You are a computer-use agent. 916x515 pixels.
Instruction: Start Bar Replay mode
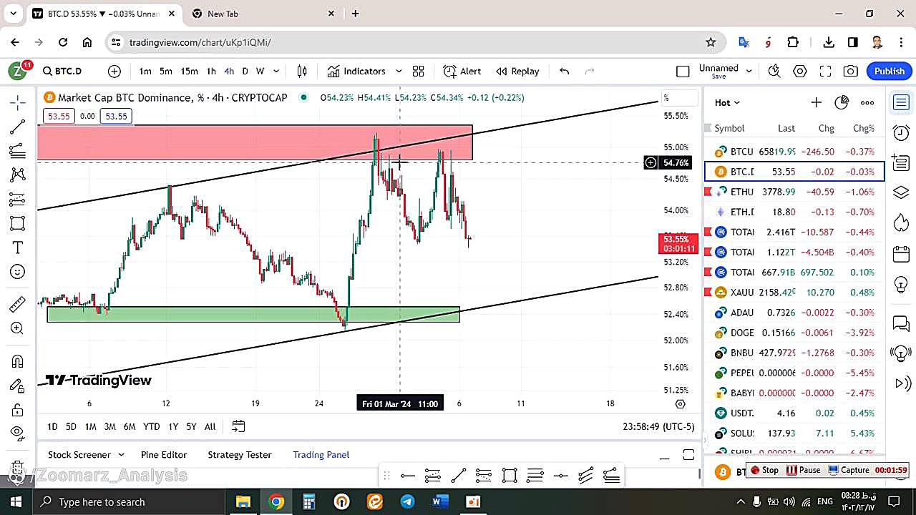coord(518,71)
